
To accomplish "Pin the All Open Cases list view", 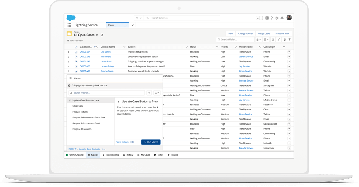I will coord(102,35).
